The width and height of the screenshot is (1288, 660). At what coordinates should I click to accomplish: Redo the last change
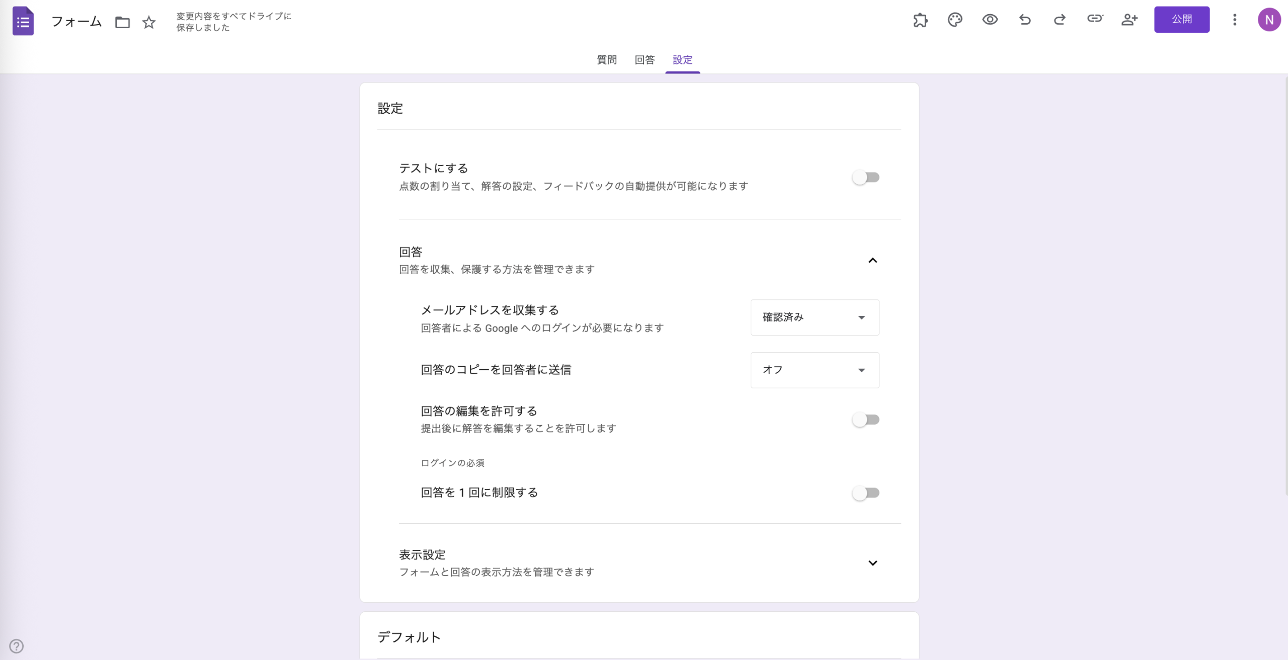pos(1059,20)
